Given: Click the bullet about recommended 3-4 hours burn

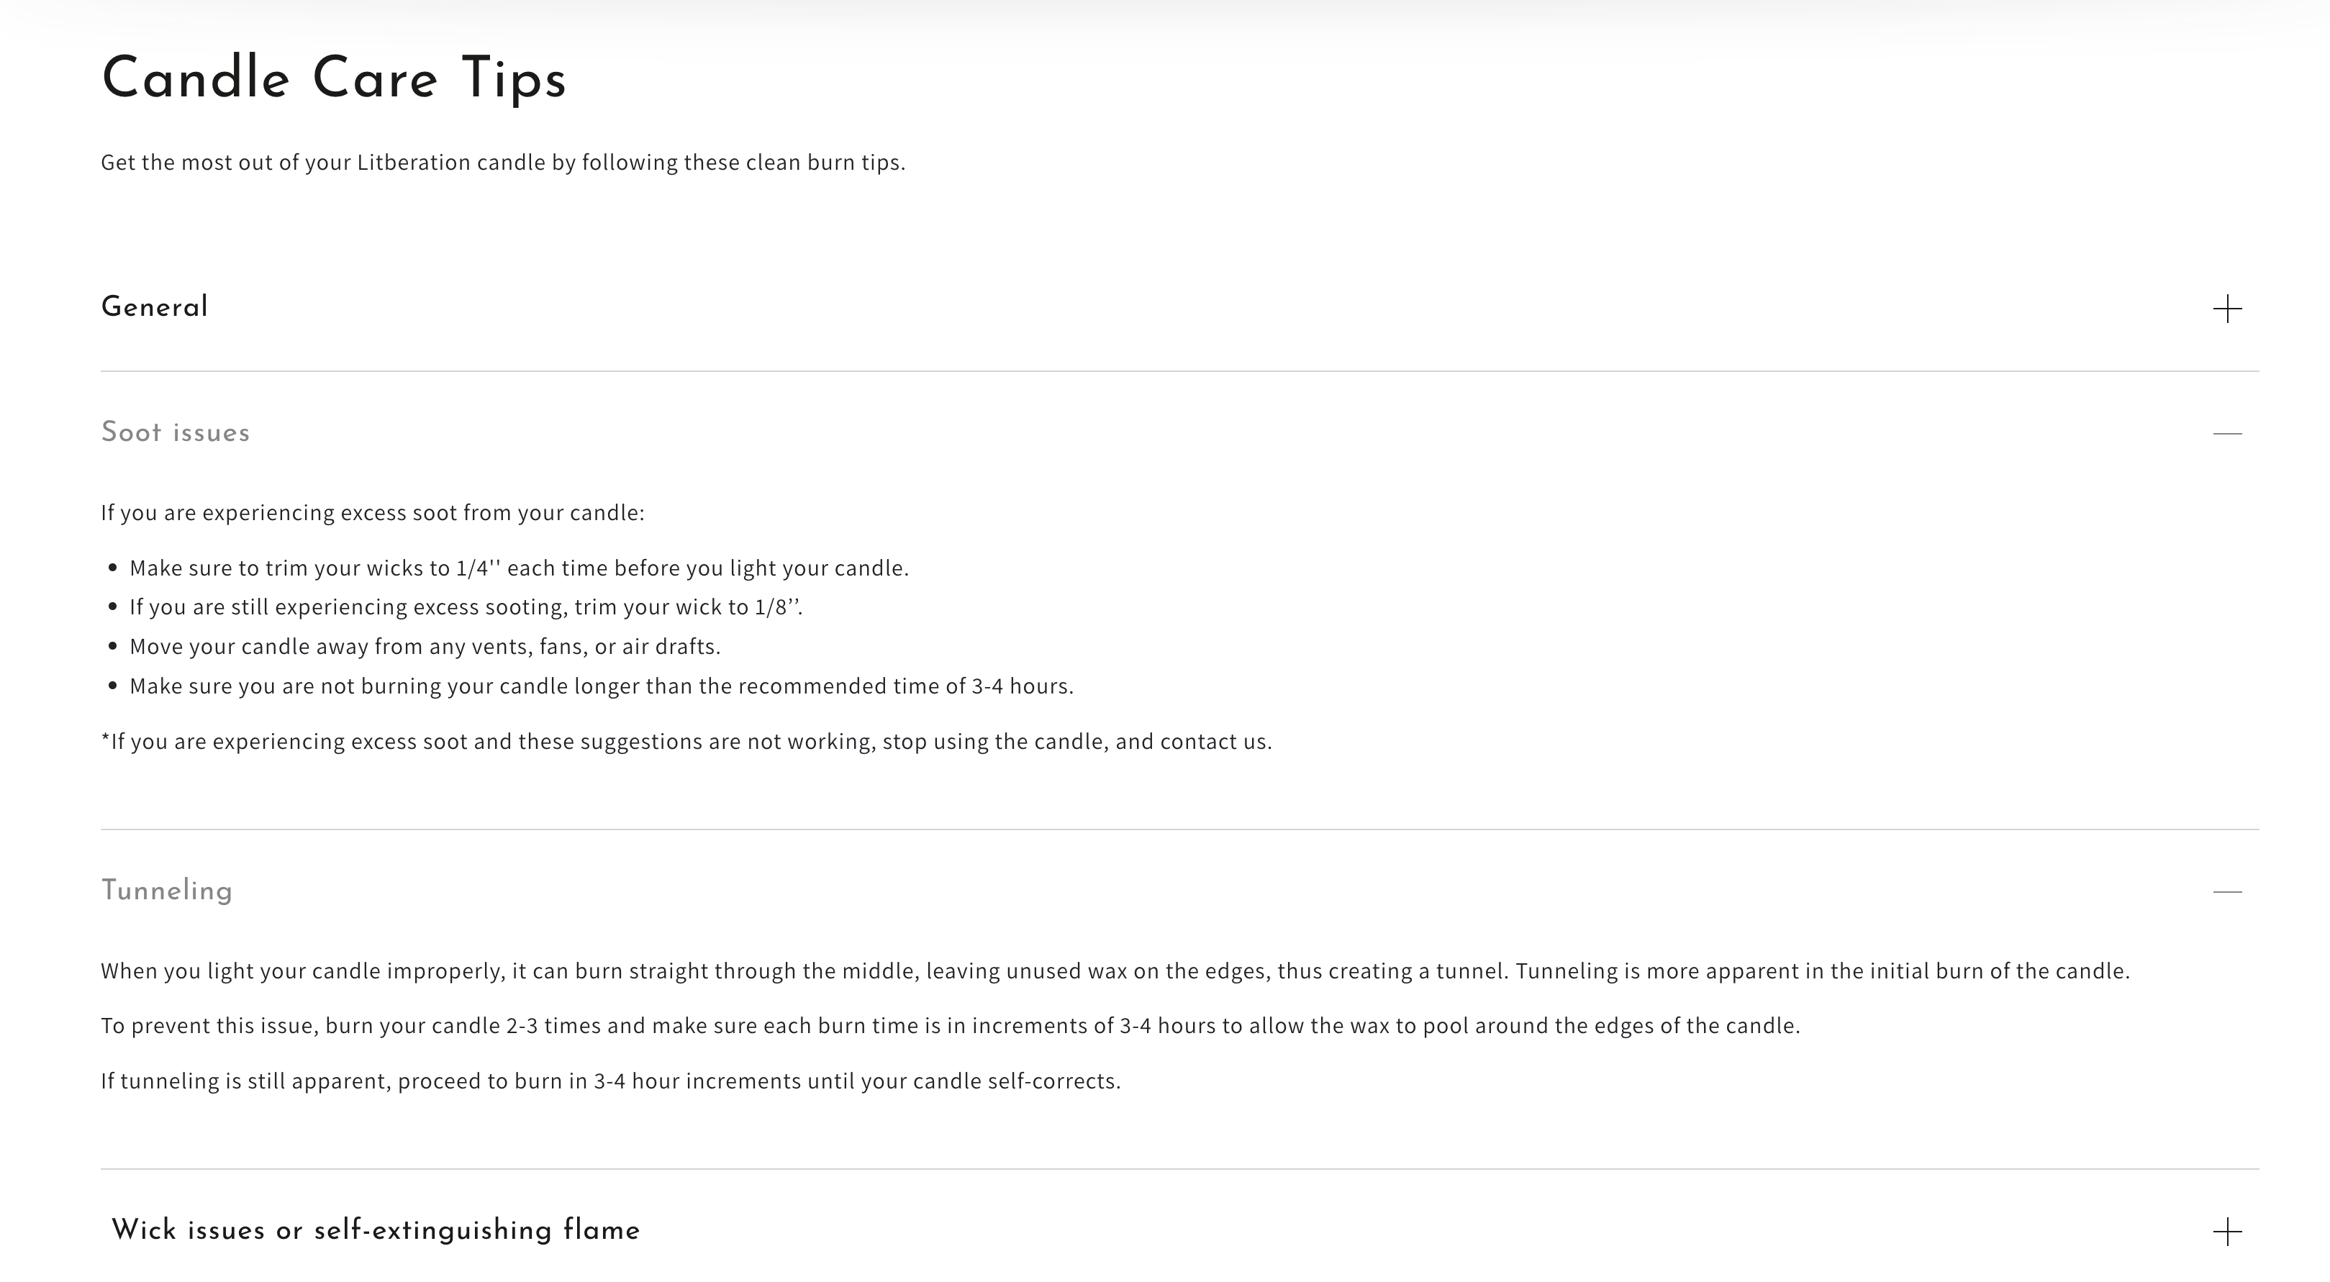Looking at the screenshot, I should point(602,686).
